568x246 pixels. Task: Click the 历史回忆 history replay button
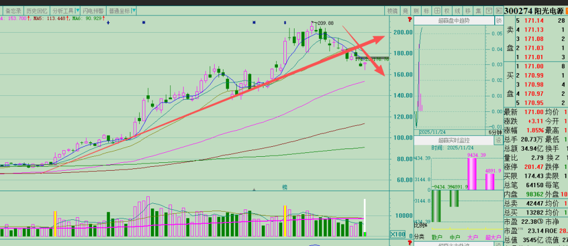[36, 11]
